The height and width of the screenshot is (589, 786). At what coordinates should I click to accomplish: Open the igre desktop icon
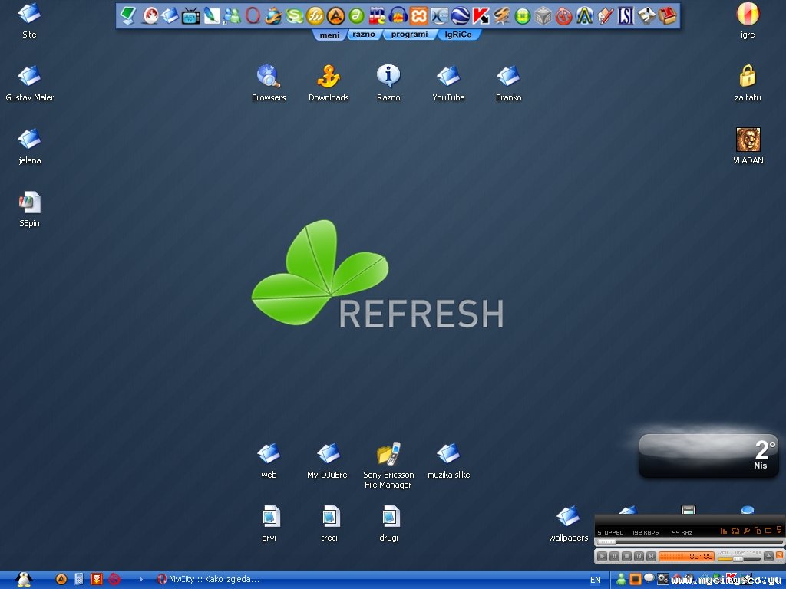click(748, 21)
